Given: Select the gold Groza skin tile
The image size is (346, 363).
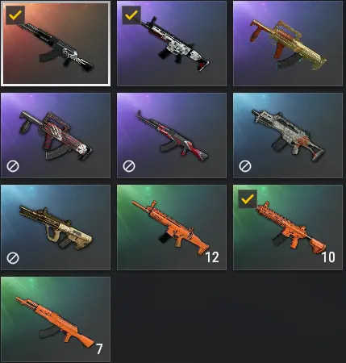Looking at the screenshot, I should (x=288, y=44).
